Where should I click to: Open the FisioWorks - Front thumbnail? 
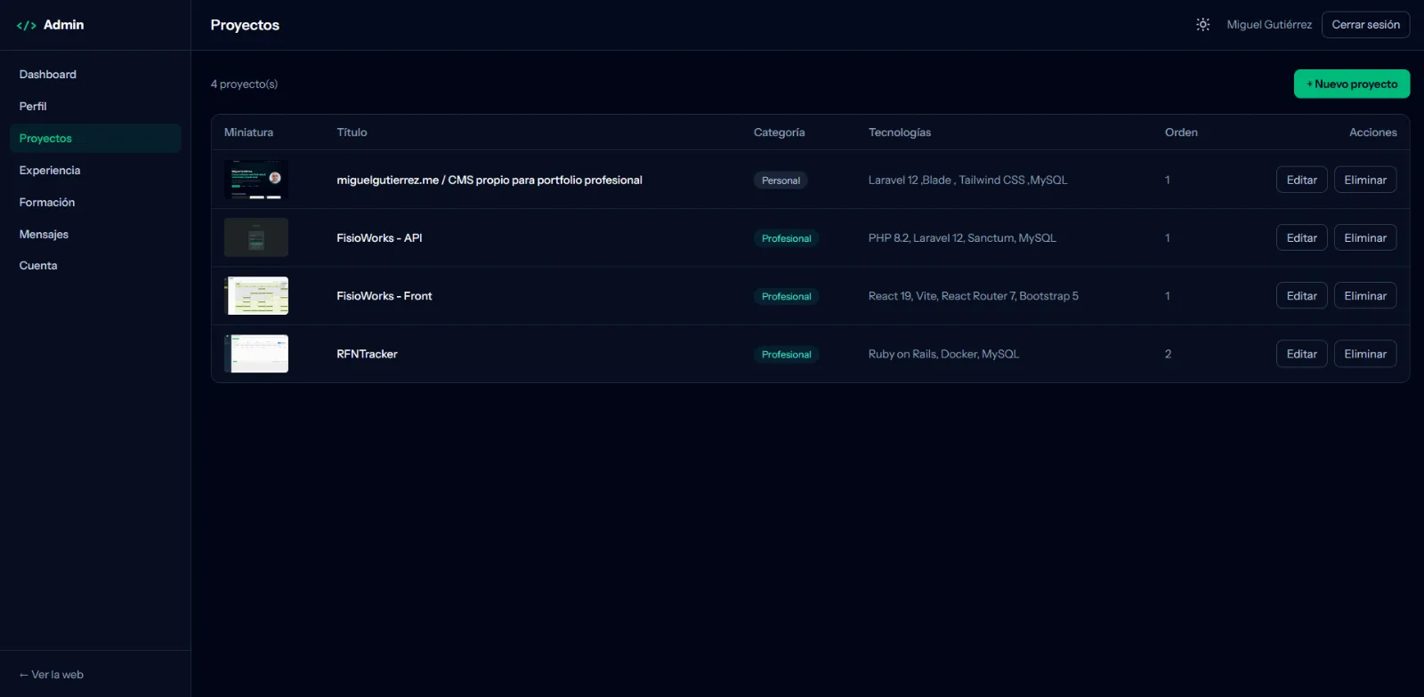(x=256, y=296)
